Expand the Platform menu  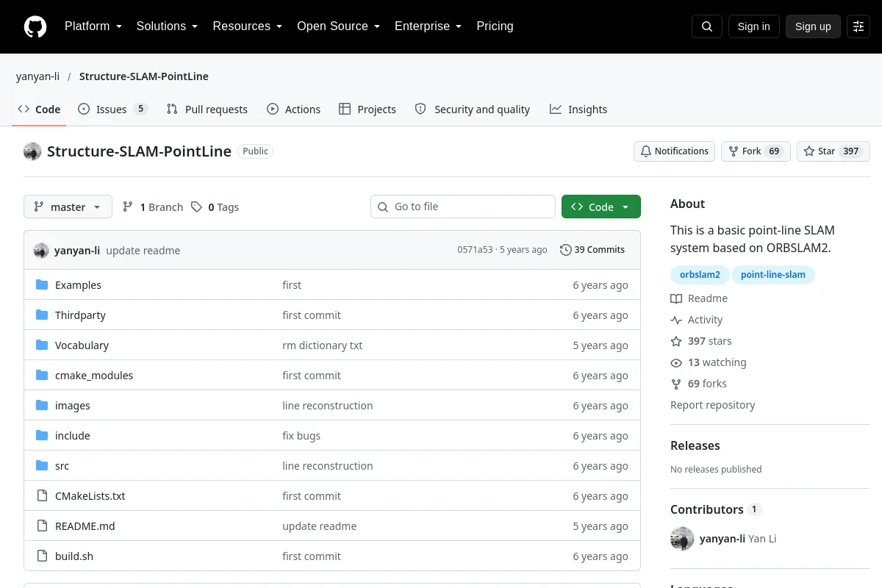coord(93,26)
